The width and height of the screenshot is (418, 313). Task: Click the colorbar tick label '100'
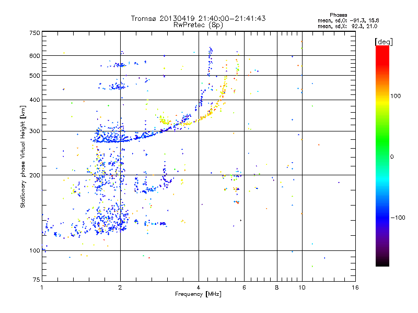coord(396,96)
